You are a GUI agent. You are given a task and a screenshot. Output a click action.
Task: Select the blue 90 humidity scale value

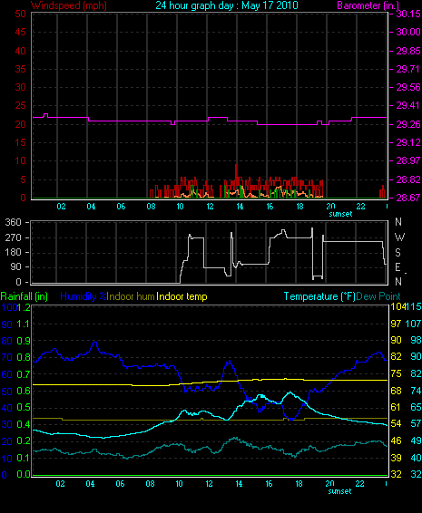click(7, 324)
